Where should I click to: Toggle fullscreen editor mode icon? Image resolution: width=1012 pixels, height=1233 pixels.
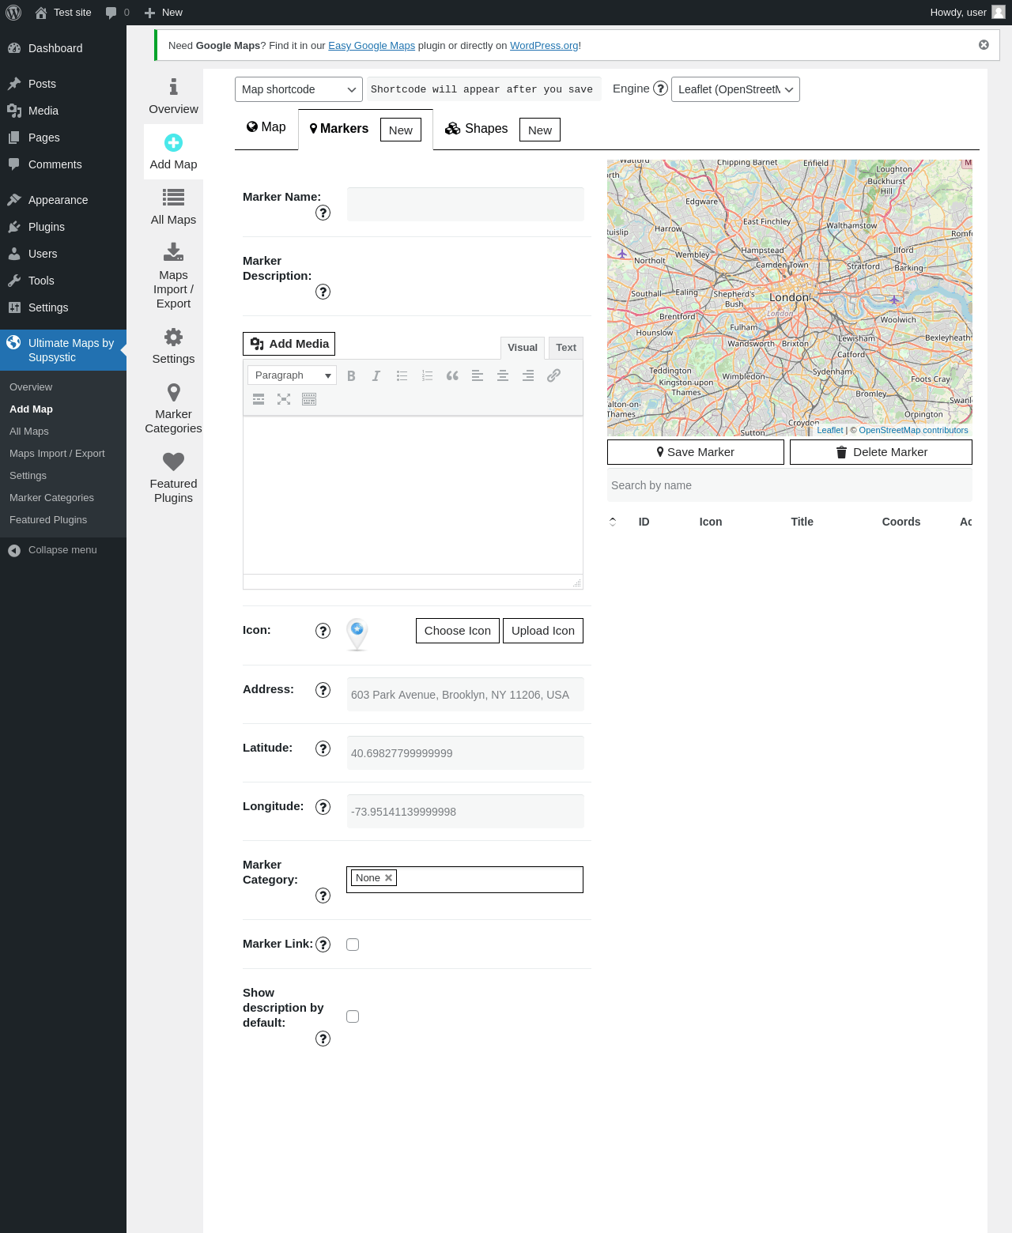pyautogui.click(x=284, y=399)
